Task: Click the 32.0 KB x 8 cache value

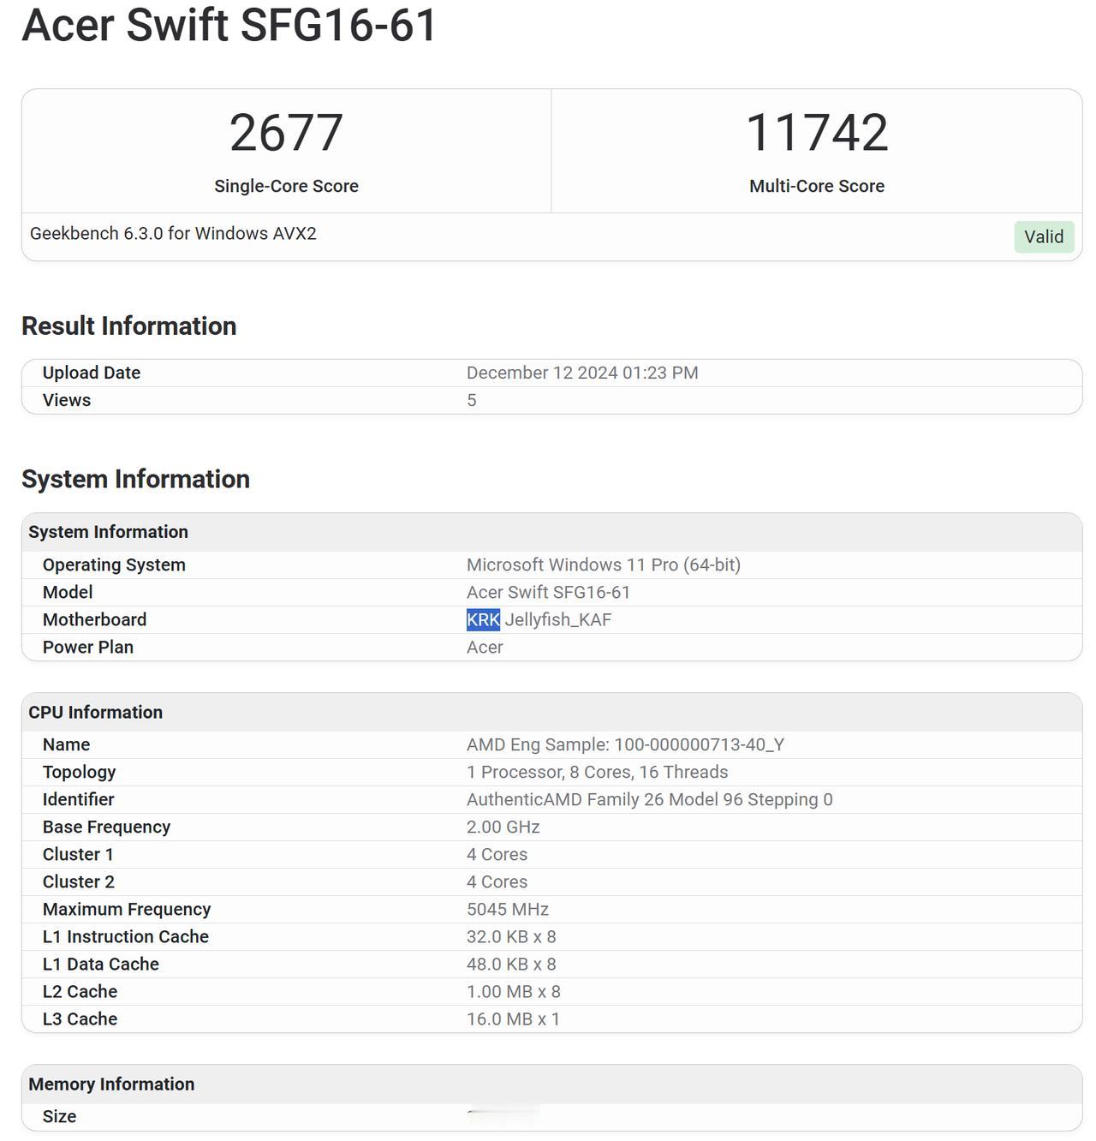Action: pos(511,936)
